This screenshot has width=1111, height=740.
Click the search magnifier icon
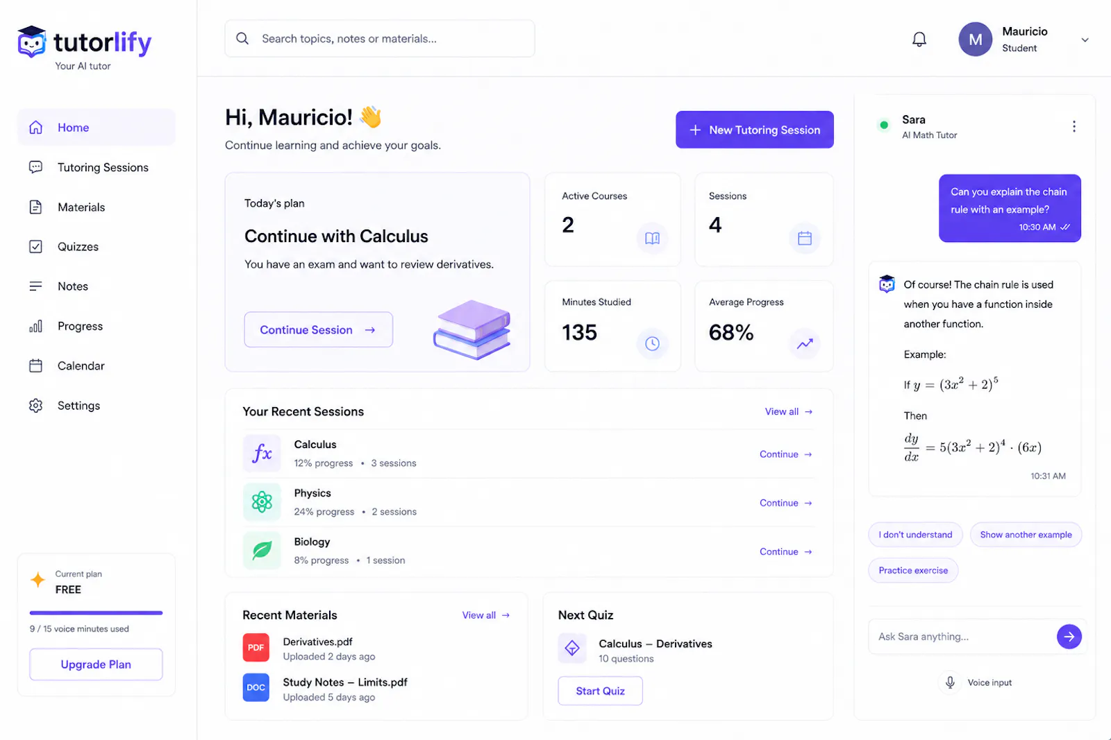click(242, 38)
